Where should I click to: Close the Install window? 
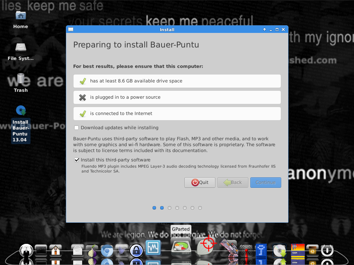coord(283,29)
